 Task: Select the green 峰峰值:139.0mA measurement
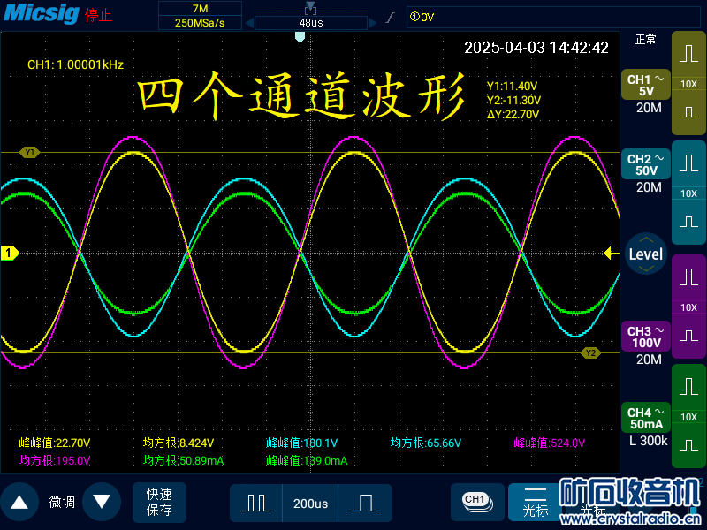pyautogui.click(x=307, y=460)
